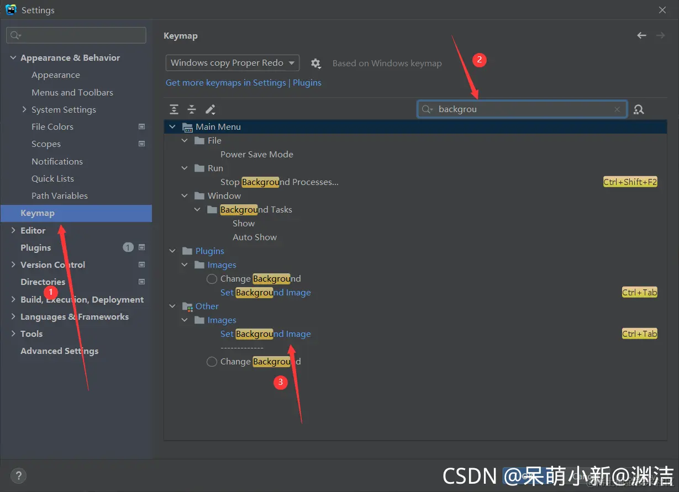
Task: Click the magnifier icon in the keymap search field
Action: point(427,109)
